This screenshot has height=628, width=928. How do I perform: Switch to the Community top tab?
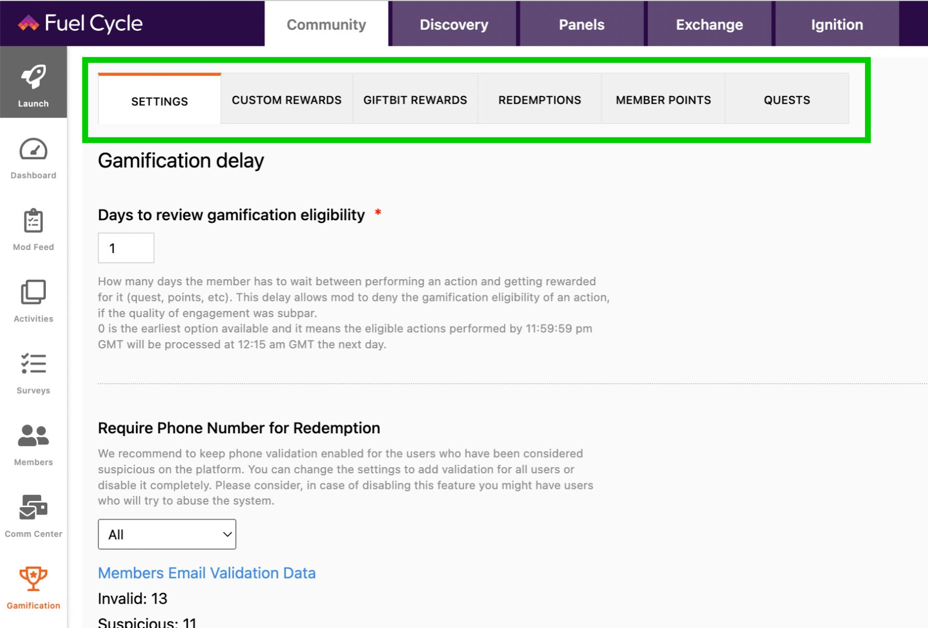[x=326, y=24]
